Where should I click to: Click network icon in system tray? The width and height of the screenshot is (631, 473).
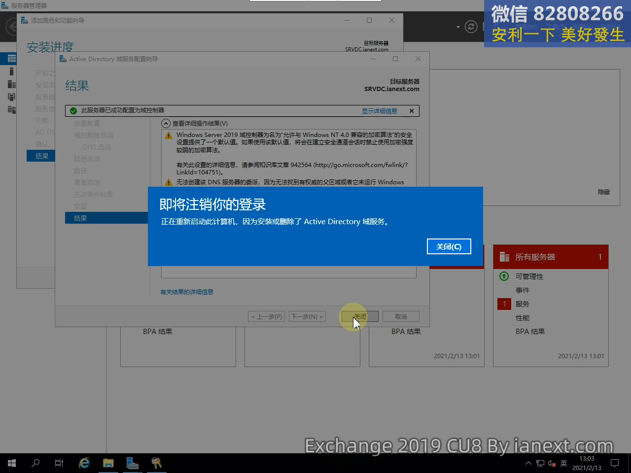point(540,463)
